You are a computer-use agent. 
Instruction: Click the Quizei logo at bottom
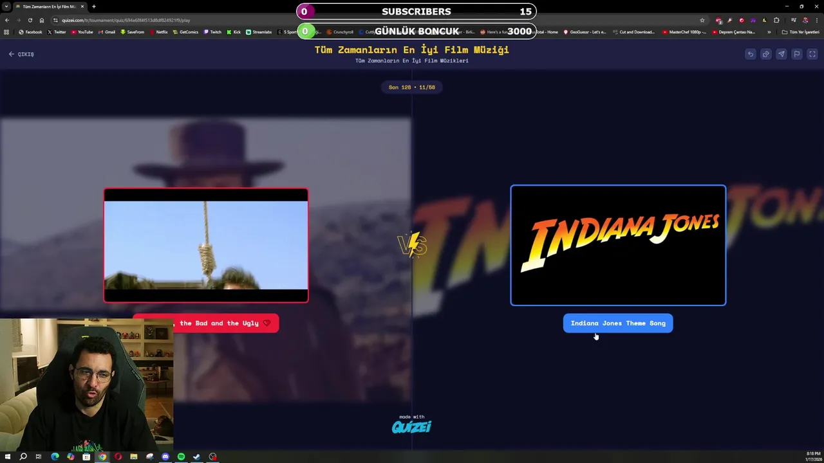click(x=411, y=426)
